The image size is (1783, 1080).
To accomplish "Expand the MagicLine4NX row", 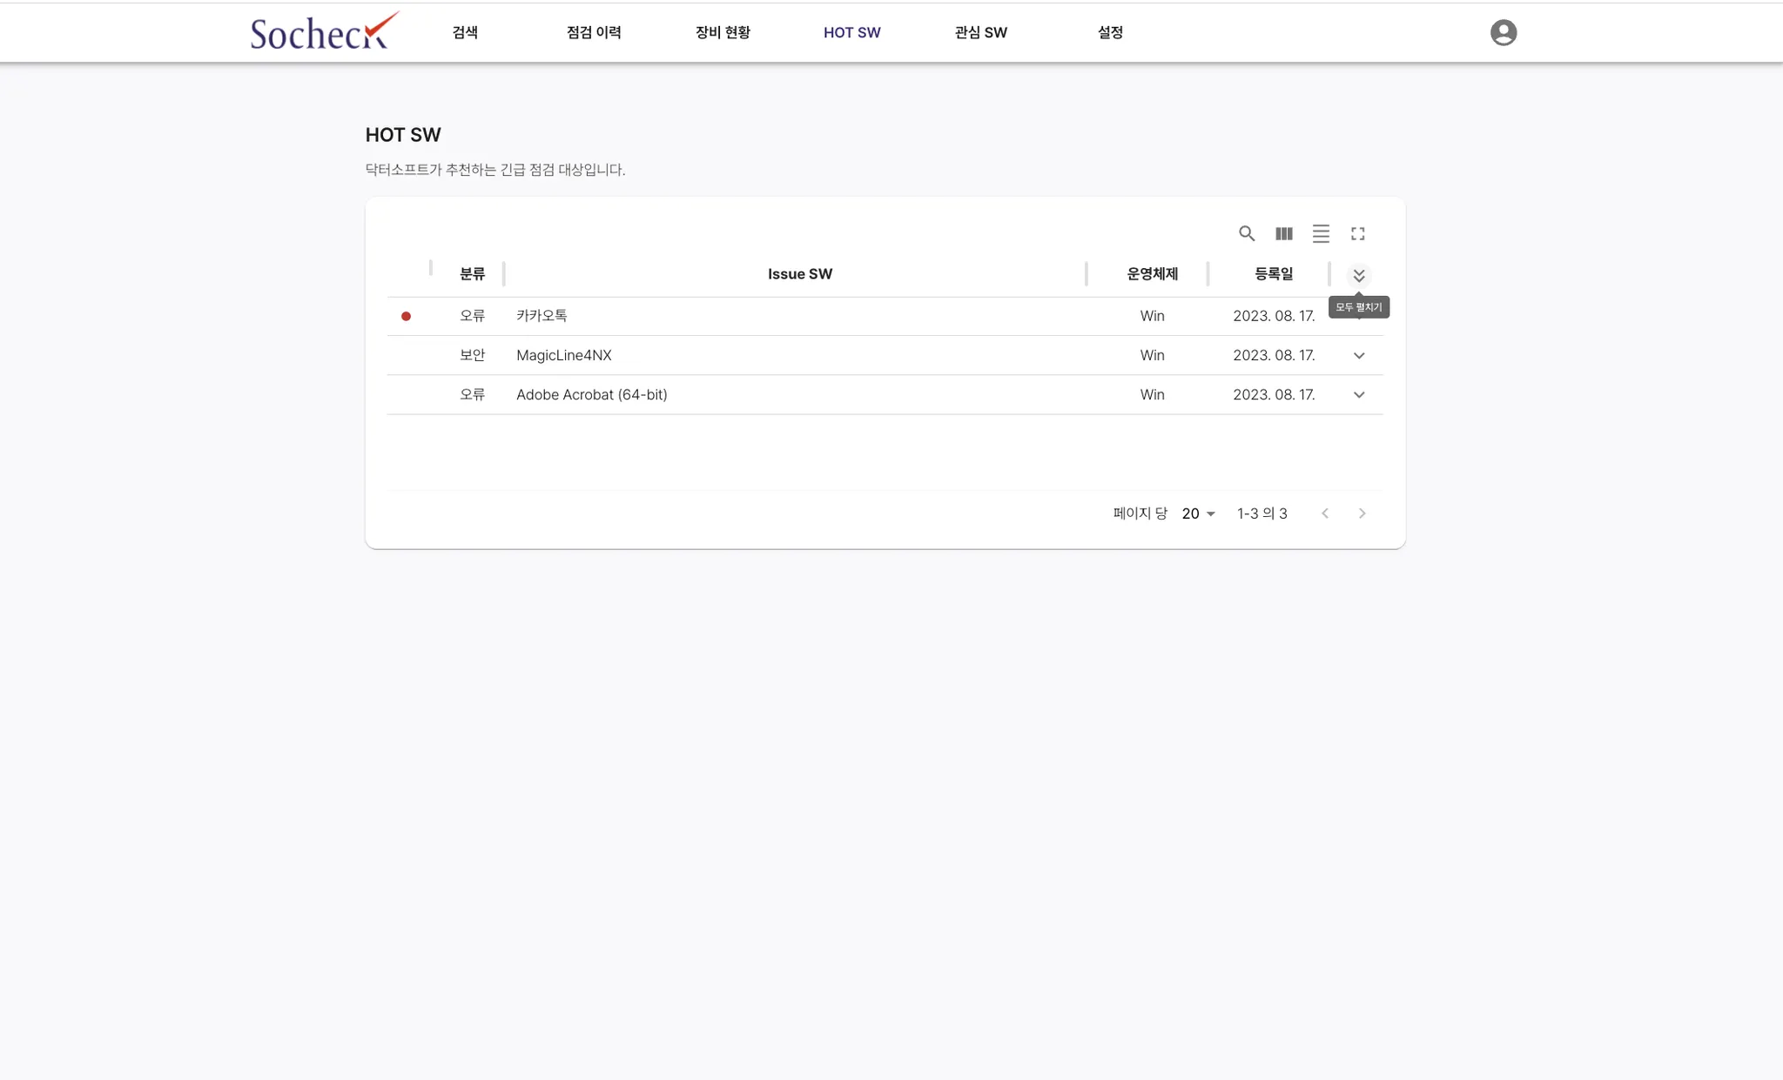I will click(1358, 355).
